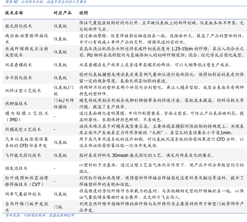Click the 仪表板/门板 product cell
Image resolution: width=247 pixels, height=222 pixels.
(64, 90)
